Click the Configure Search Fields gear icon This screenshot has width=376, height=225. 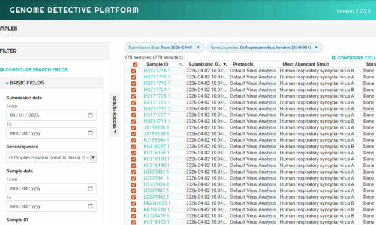[x=2, y=69]
